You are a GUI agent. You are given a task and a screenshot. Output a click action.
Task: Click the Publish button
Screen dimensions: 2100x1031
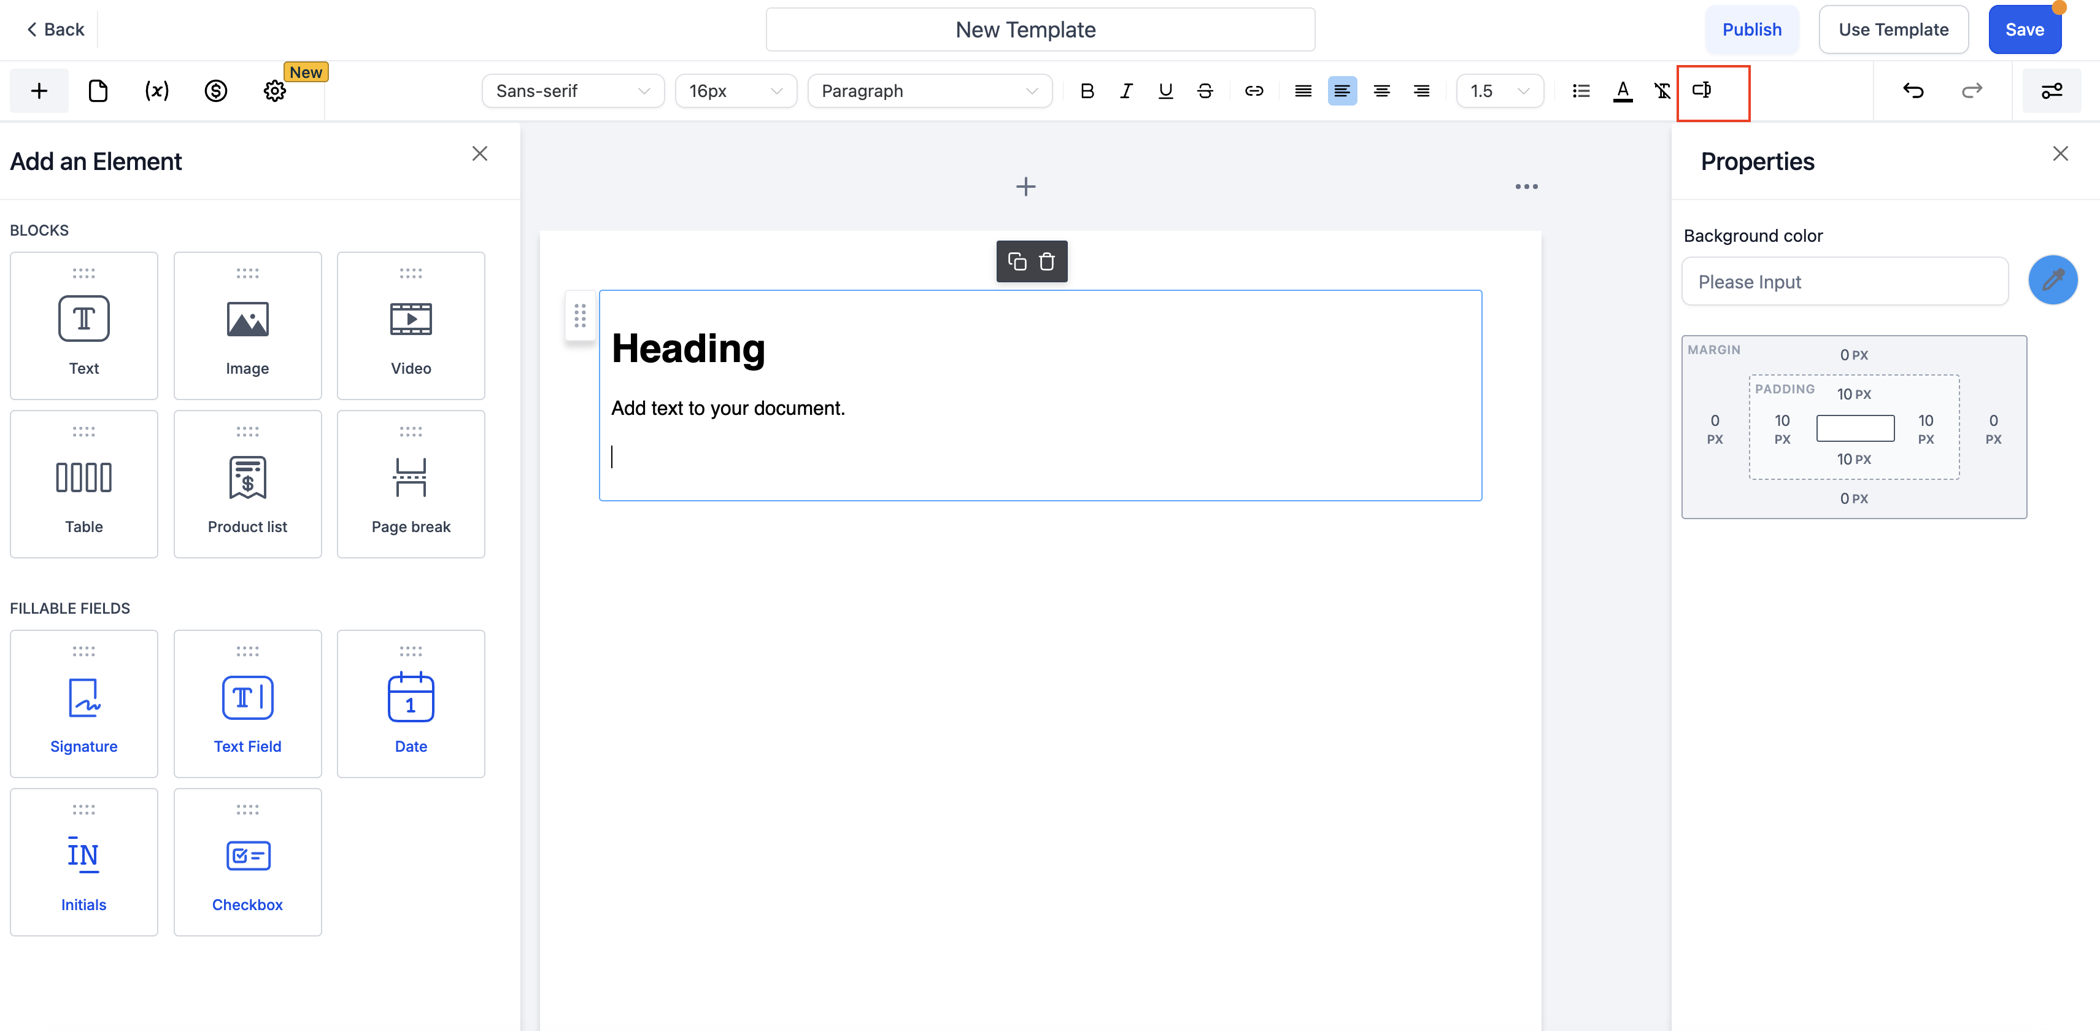coord(1751,29)
